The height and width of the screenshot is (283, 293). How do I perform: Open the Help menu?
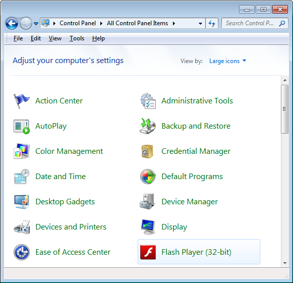coord(98,38)
